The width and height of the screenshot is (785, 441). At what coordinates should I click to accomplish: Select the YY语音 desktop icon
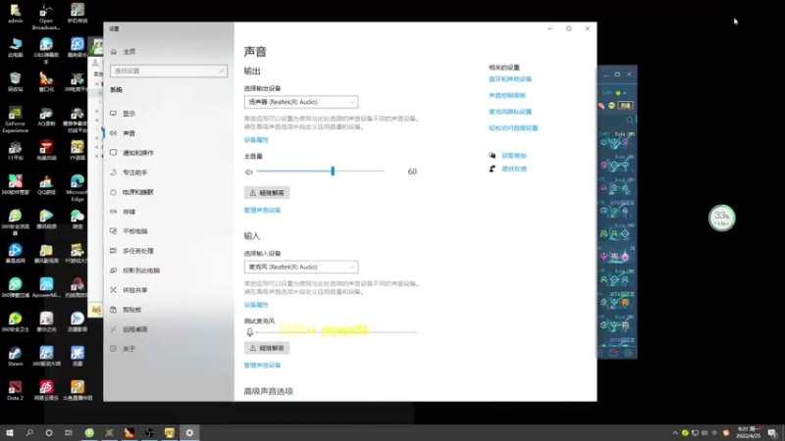click(x=78, y=150)
